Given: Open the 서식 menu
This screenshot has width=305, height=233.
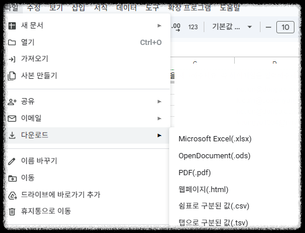Looking at the screenshot, I should [x=101, y=8].
